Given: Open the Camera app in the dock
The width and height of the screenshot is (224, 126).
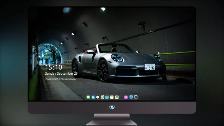Looking at the screenshot, I should click(136, 97).
